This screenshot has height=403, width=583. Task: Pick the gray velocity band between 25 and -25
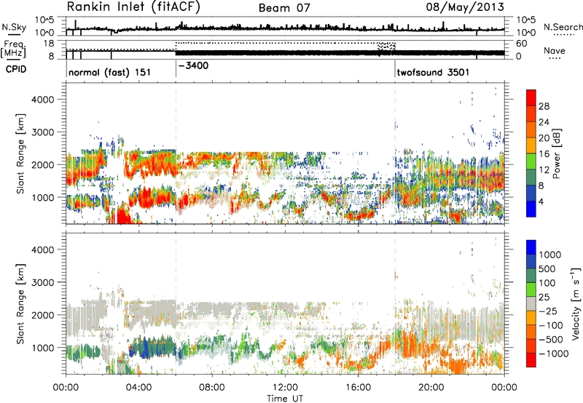click(531, 303)
